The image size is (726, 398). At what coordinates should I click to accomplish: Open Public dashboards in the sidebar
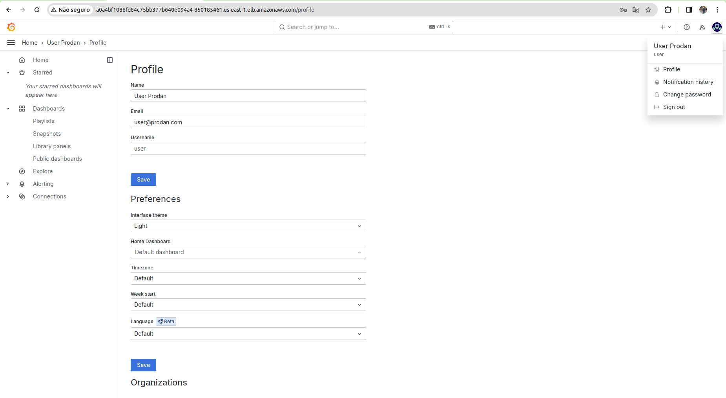coord(57,159)
